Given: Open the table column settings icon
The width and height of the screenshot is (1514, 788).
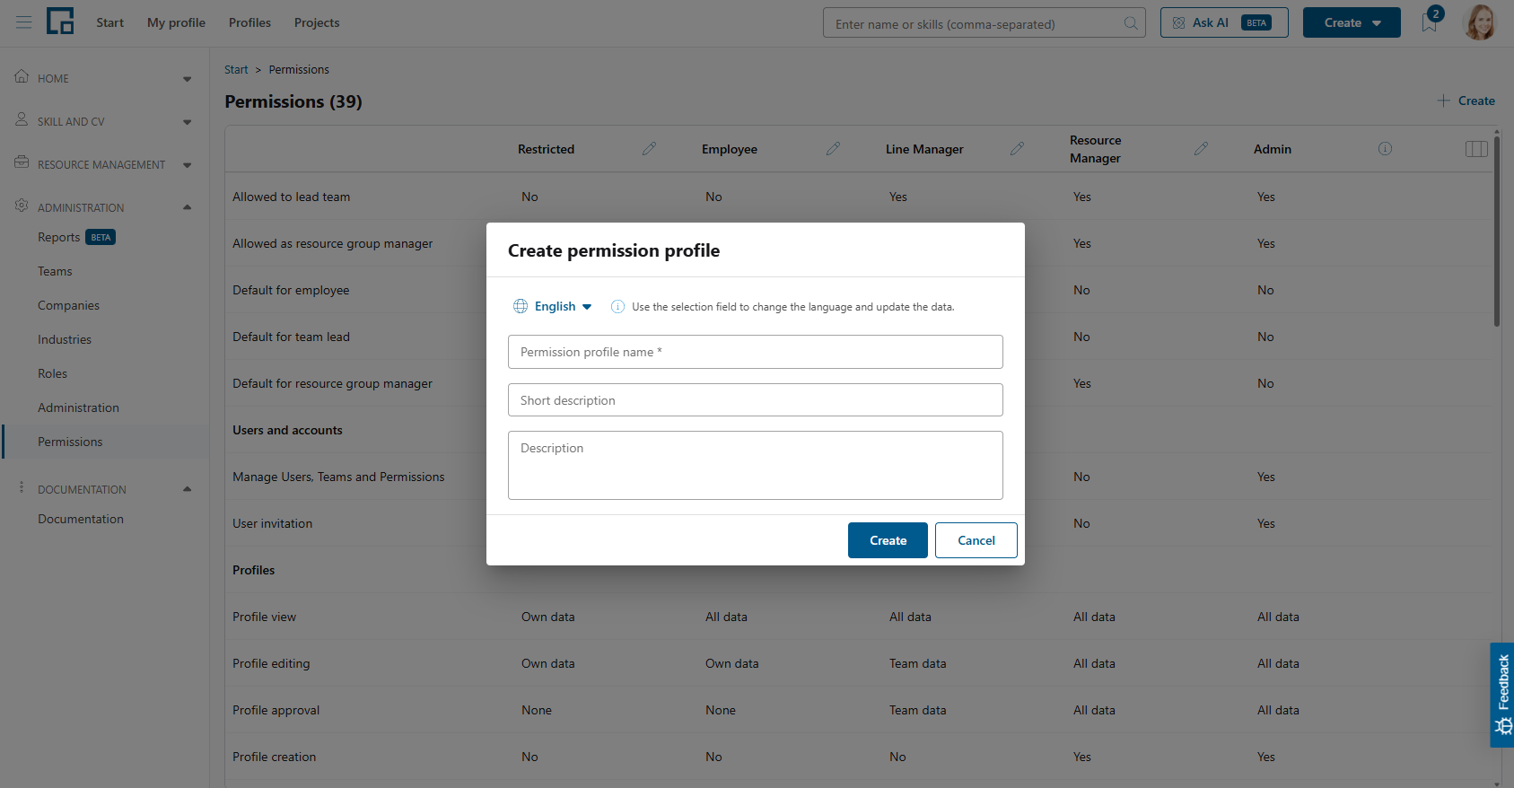Looking at the screenshot, I should click(1476, 149).
